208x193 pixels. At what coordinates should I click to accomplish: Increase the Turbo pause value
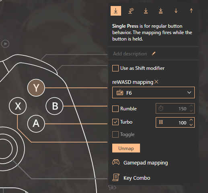tap(191, 120)
